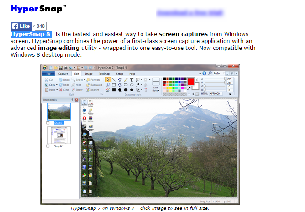
Task: Select the callout speech bubble tool
Action: pos(137,80)
